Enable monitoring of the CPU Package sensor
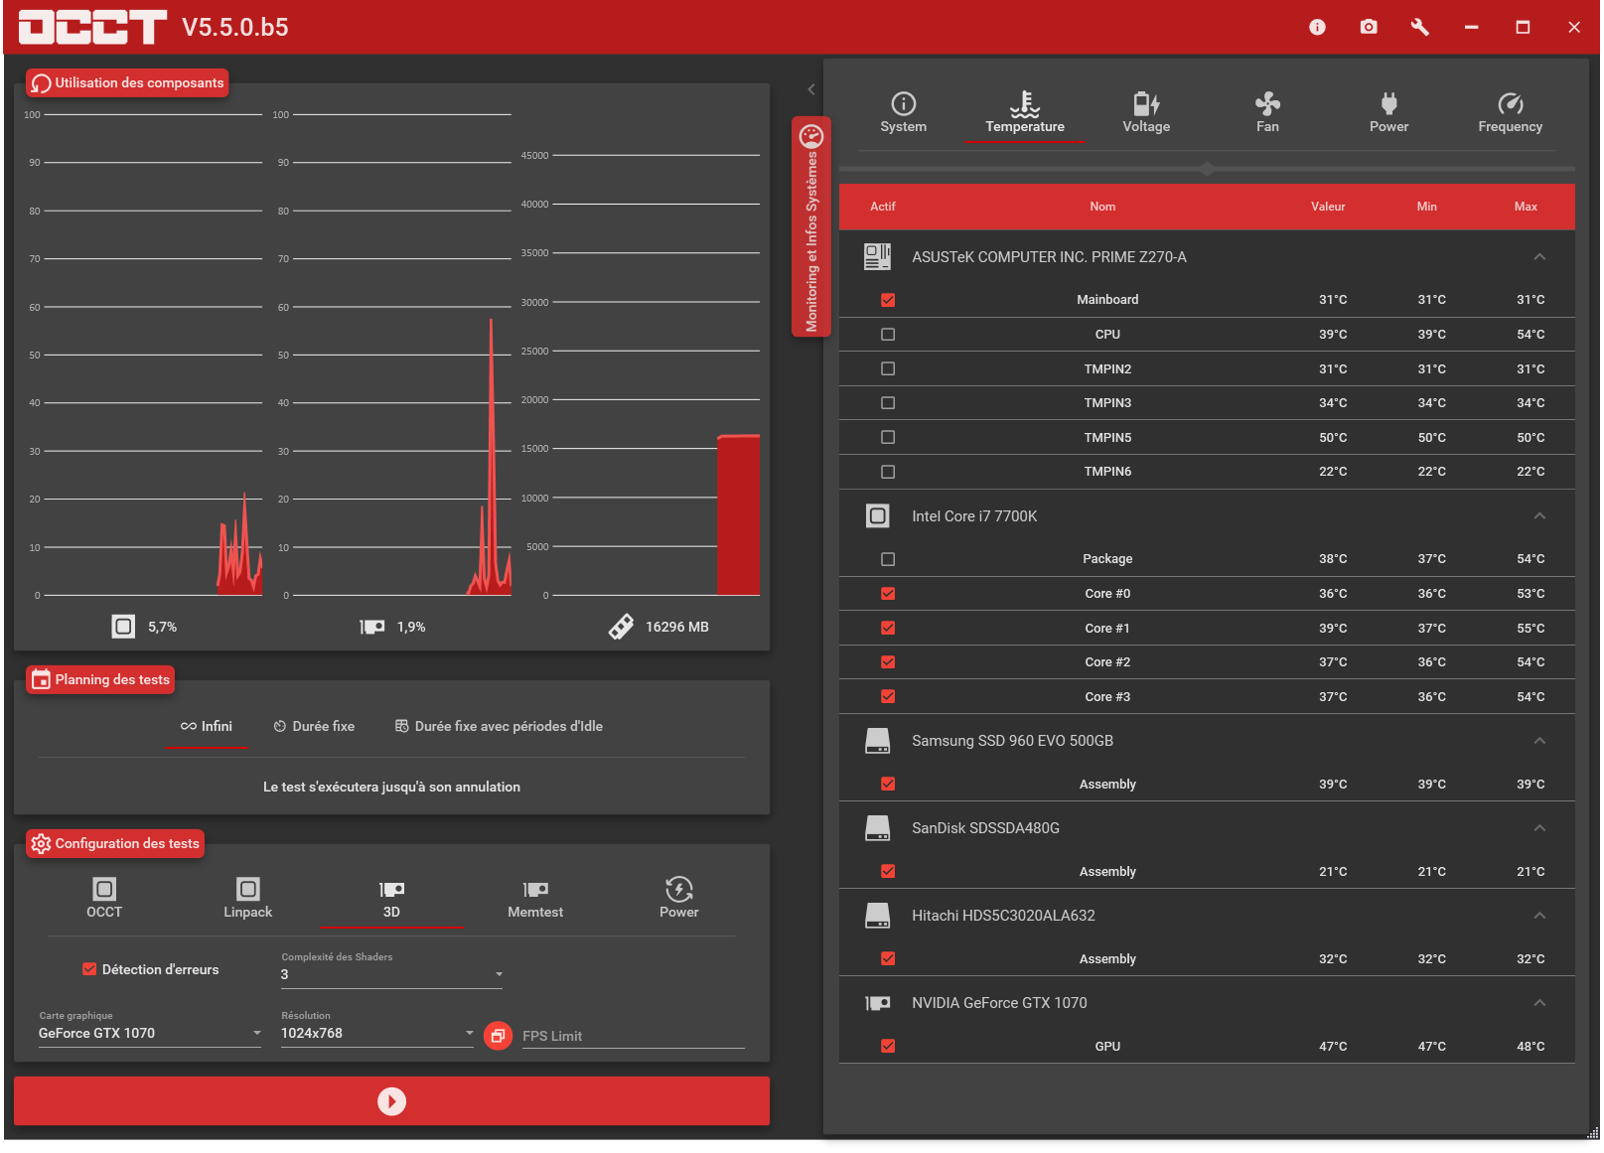This screenshot has height=1153, width=1604. coord(887,558)
